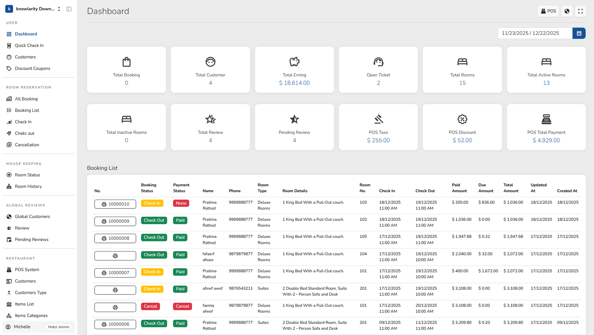Viewport: 594px width, 335px height.
Task: Click the POS Total Payment register icon
Action: point(546,119)
